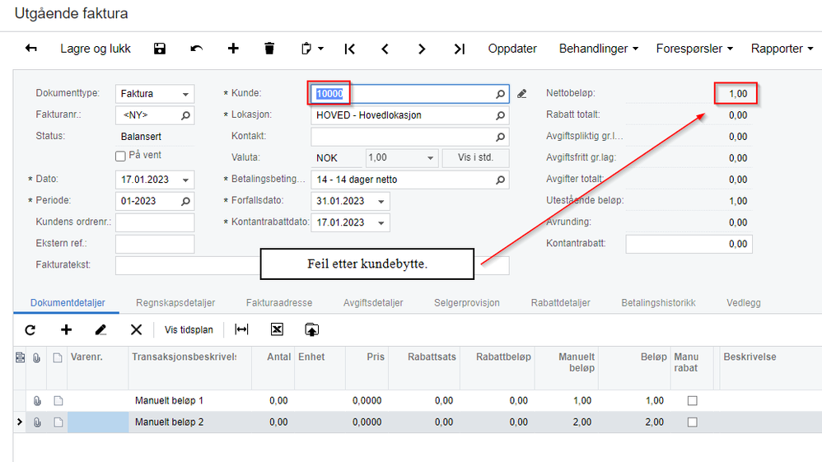Check Manuell rabatt on the Manuelt beløp 1 row
Screen dimensions: 822x462
click(x=693, y=400)
